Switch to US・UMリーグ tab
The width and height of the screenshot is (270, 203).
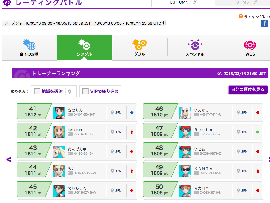tap(183, 3)
